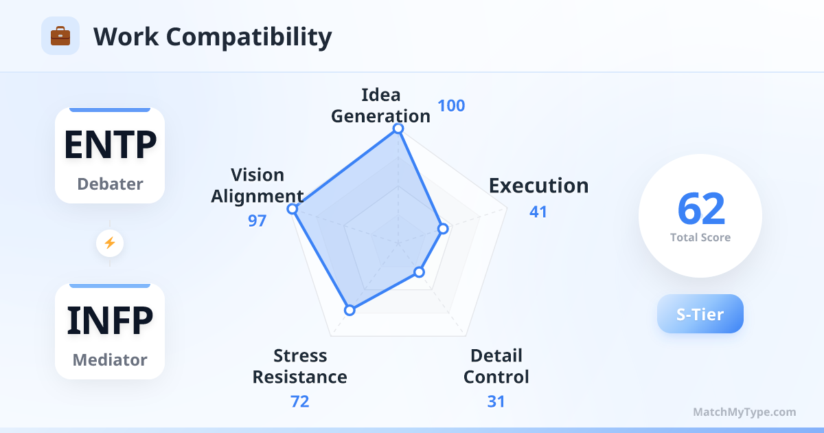
Task: Click the lightning bolt icon between types
Action: click(x=110, y=243)
